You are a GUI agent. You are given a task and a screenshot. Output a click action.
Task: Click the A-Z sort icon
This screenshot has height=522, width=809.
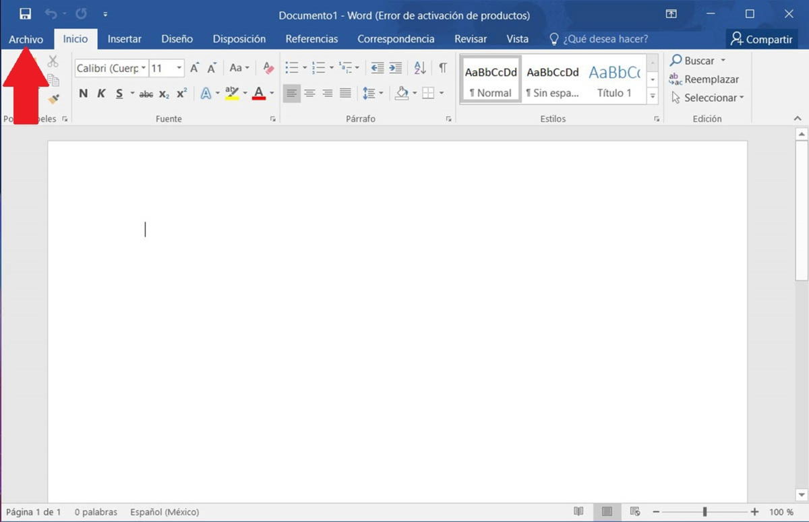(x=419, y=67)
